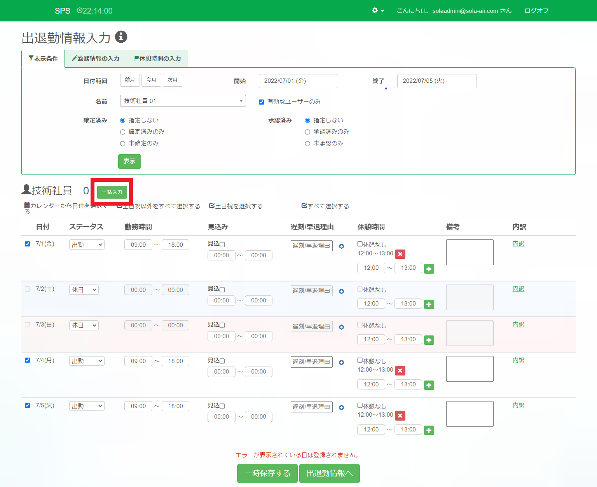Switch to 勤務情報の入力 tab
Viewport: 597px width, 487px height.
pyautogui.click(x=96, y=58)
